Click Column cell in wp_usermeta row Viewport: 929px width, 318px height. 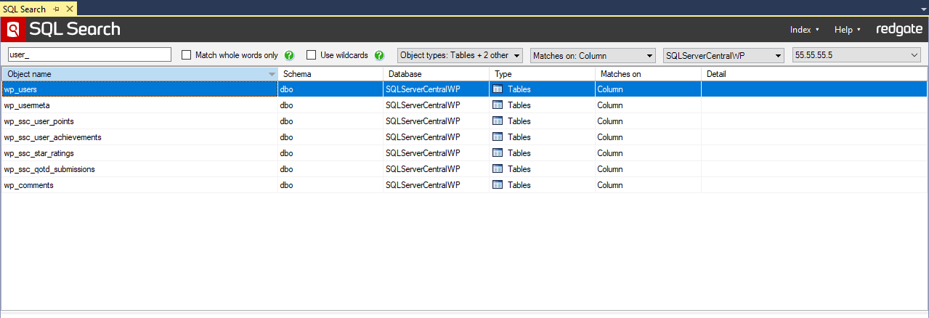[x=649, y=105]
